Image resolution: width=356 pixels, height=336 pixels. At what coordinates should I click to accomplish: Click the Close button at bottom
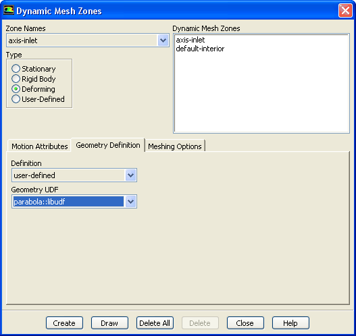pyautogui.click(x=245, y=323)
